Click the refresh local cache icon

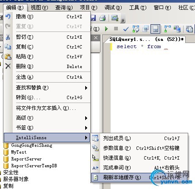pos(96,178)
